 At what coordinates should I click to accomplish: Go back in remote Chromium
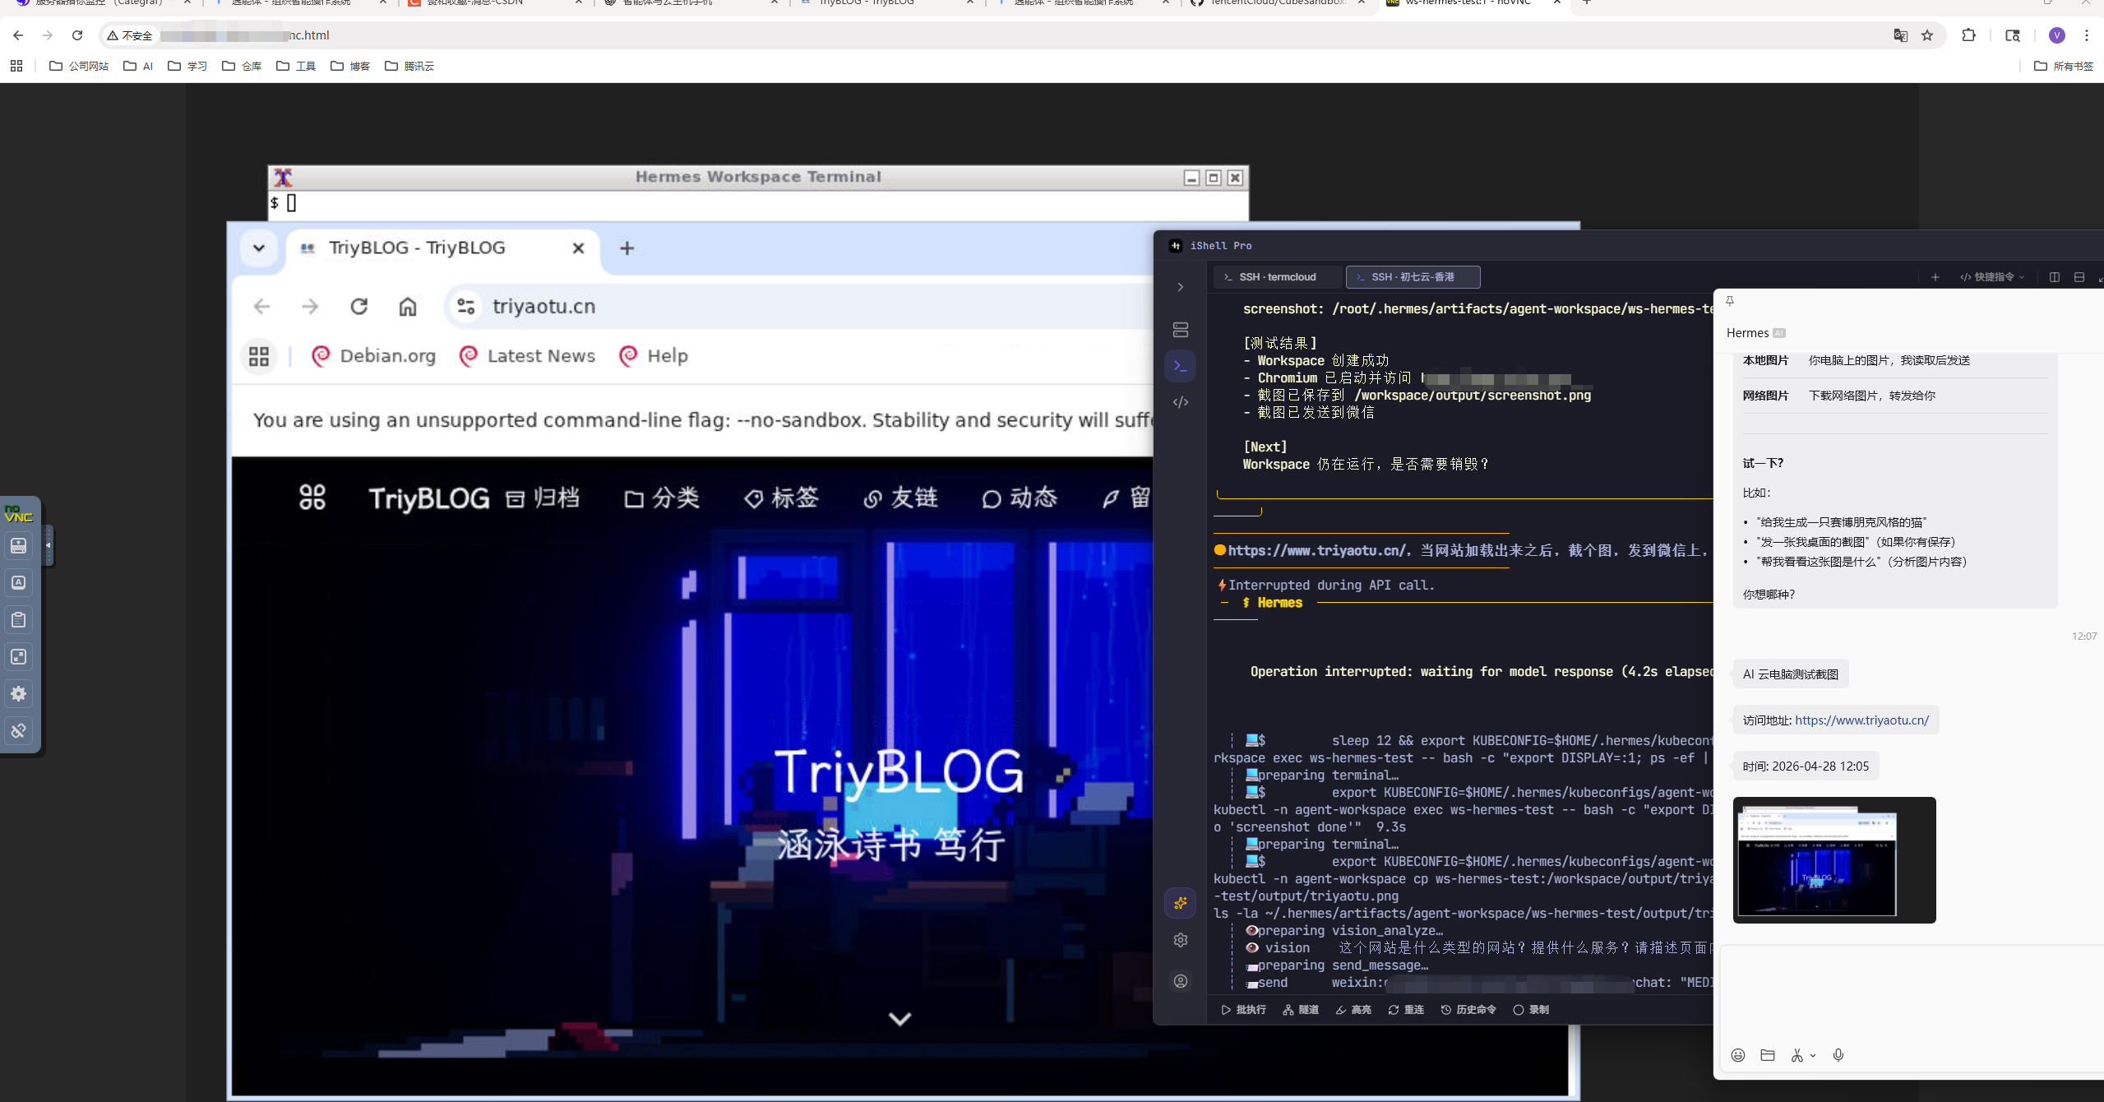[x=261, y=307]
